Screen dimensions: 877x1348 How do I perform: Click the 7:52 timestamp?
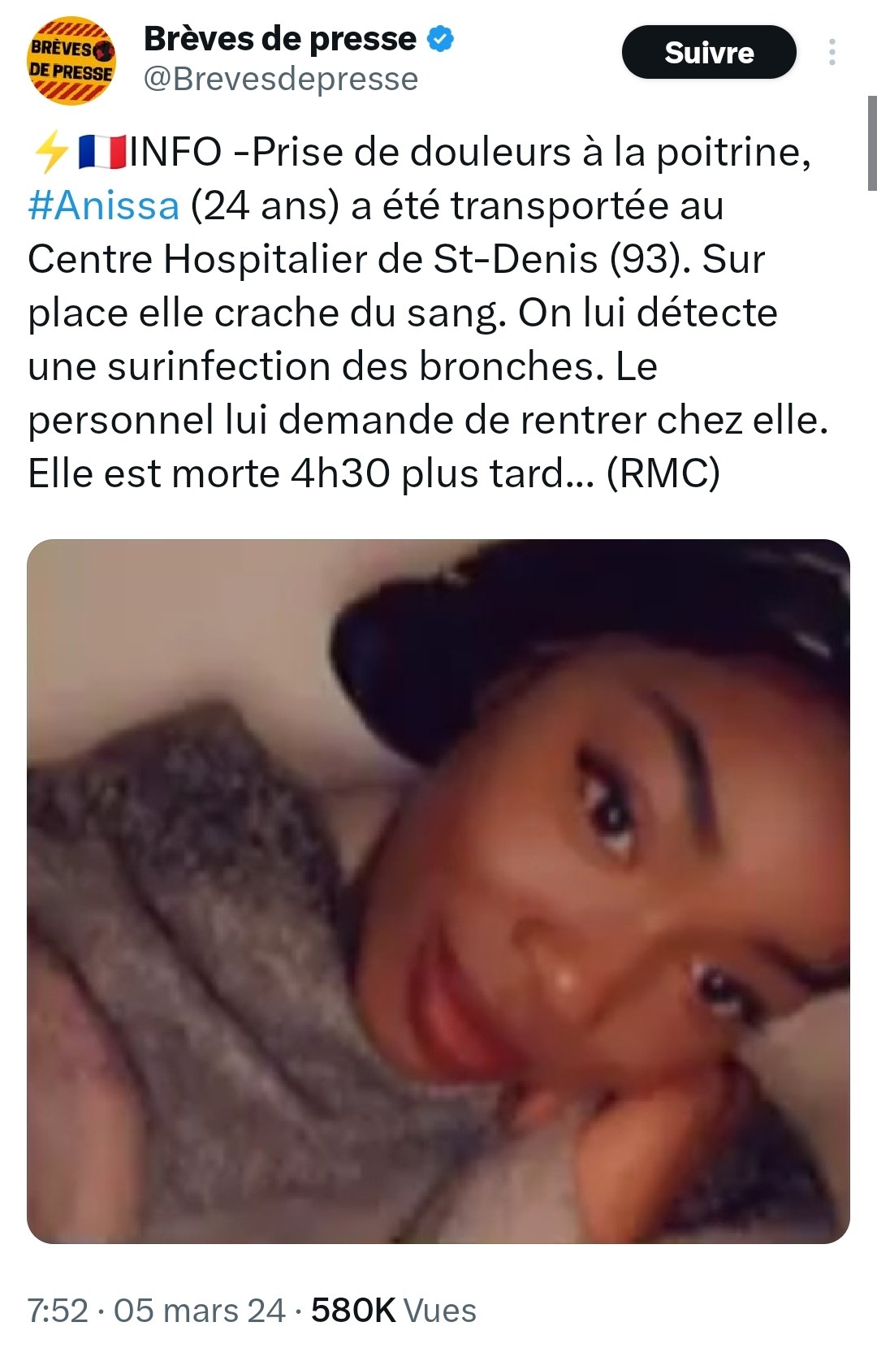pos(58,1311)
